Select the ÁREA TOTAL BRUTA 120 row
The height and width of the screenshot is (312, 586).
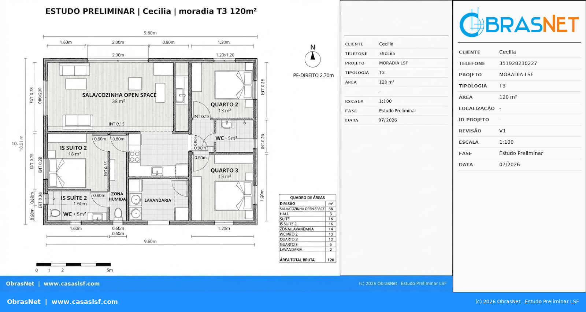307,260
